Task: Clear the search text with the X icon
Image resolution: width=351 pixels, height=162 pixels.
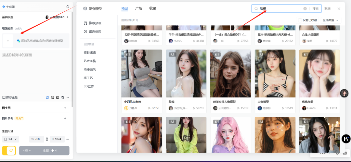Action: coord(305,9)
